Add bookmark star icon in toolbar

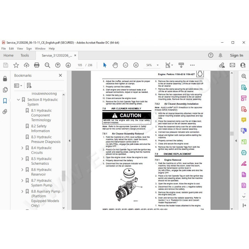pos(16,65)
